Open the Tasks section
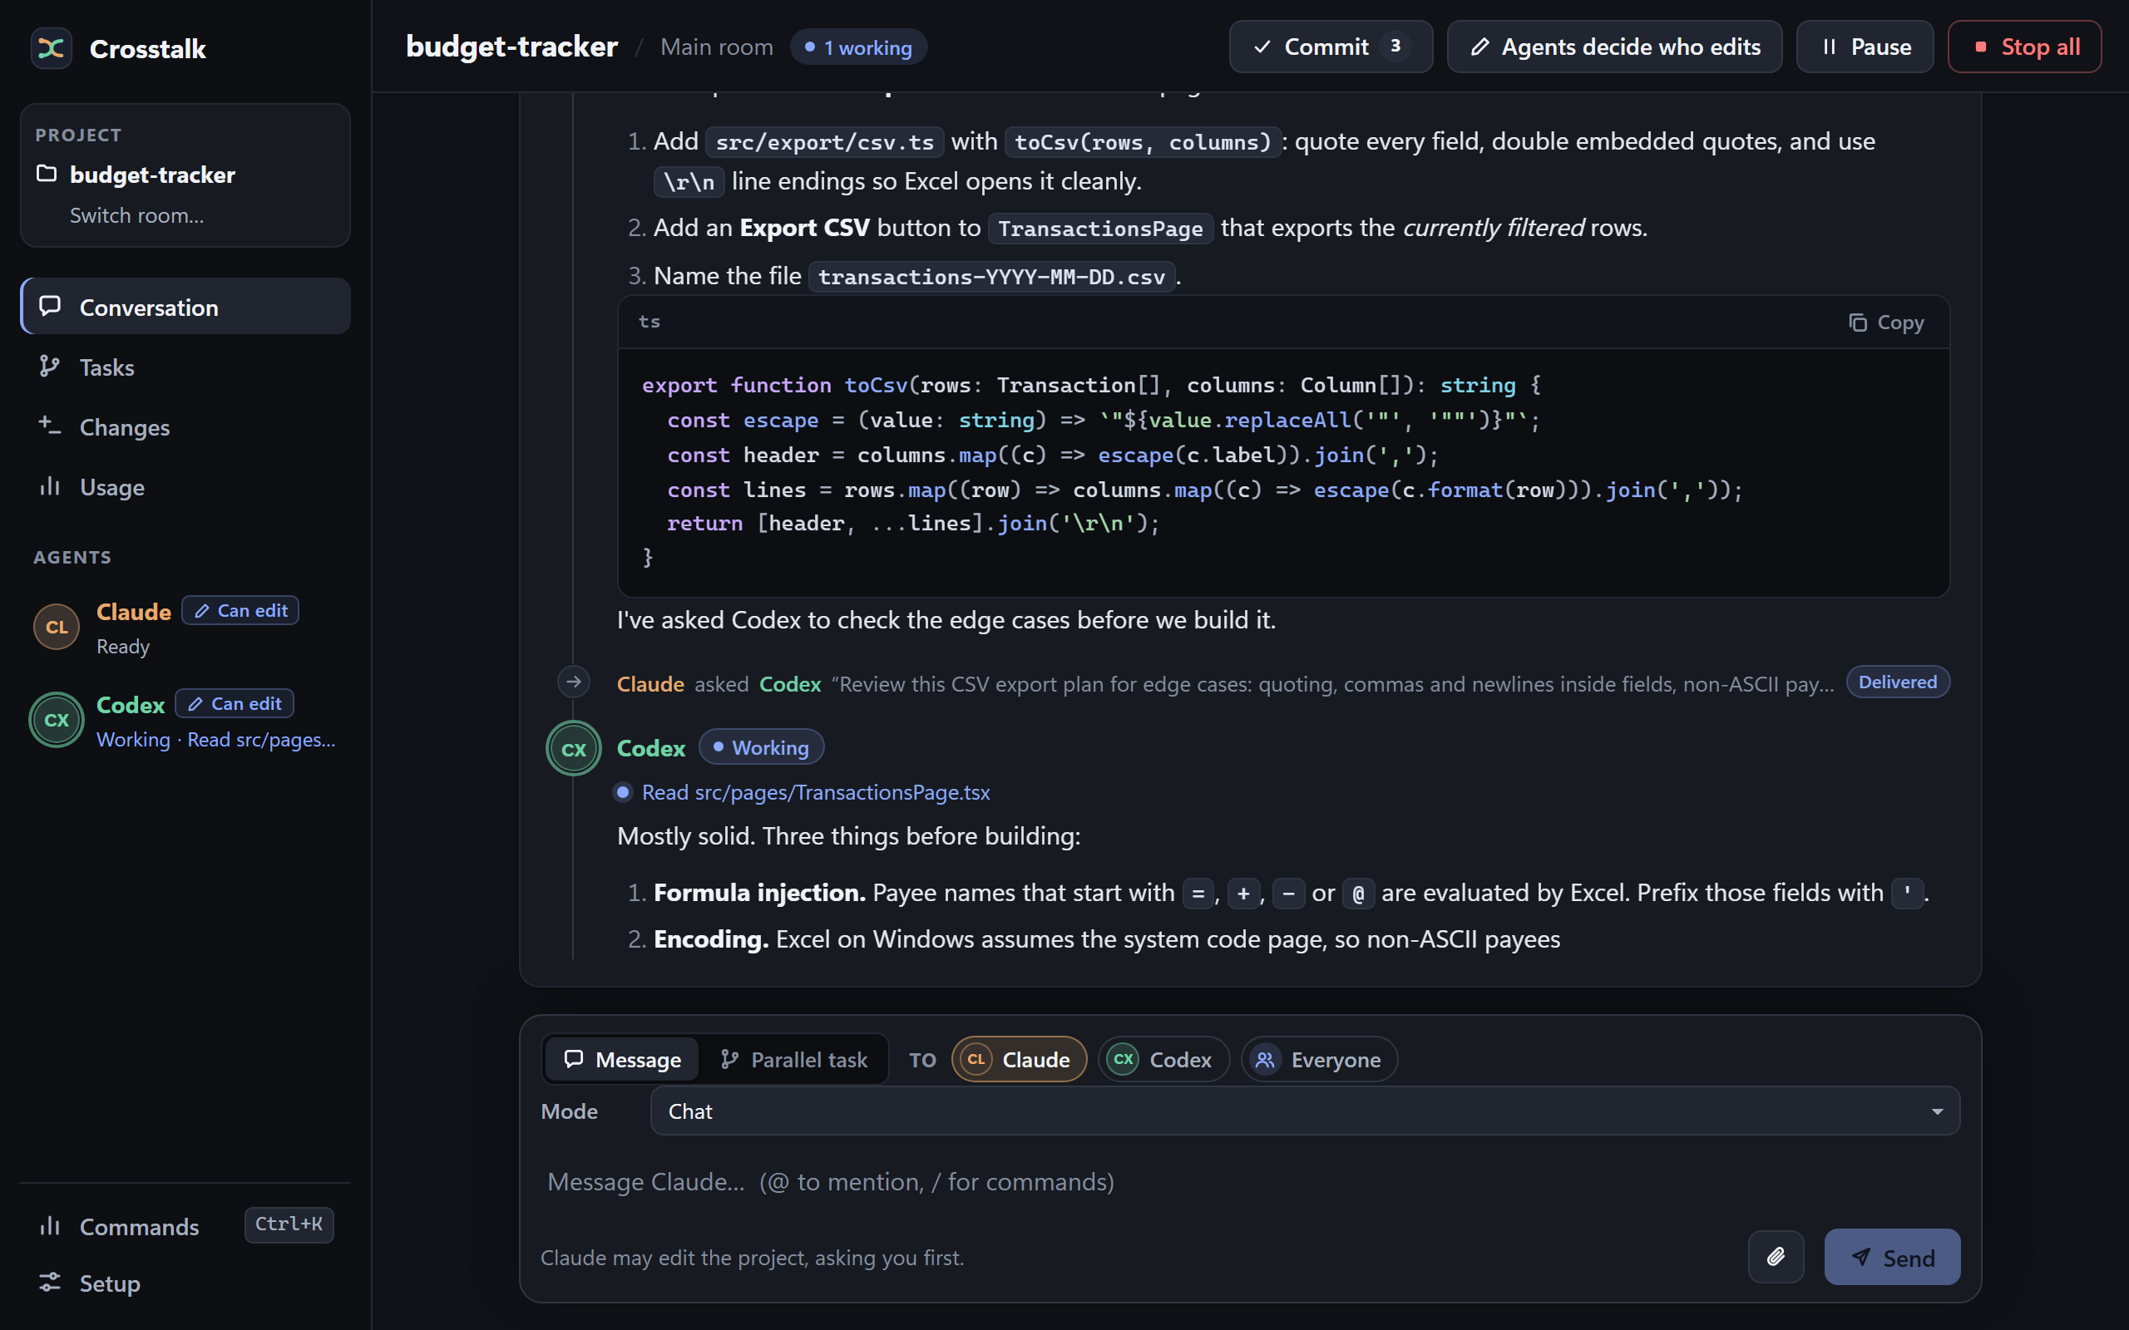2129x1330 pixels. (185, 367)
